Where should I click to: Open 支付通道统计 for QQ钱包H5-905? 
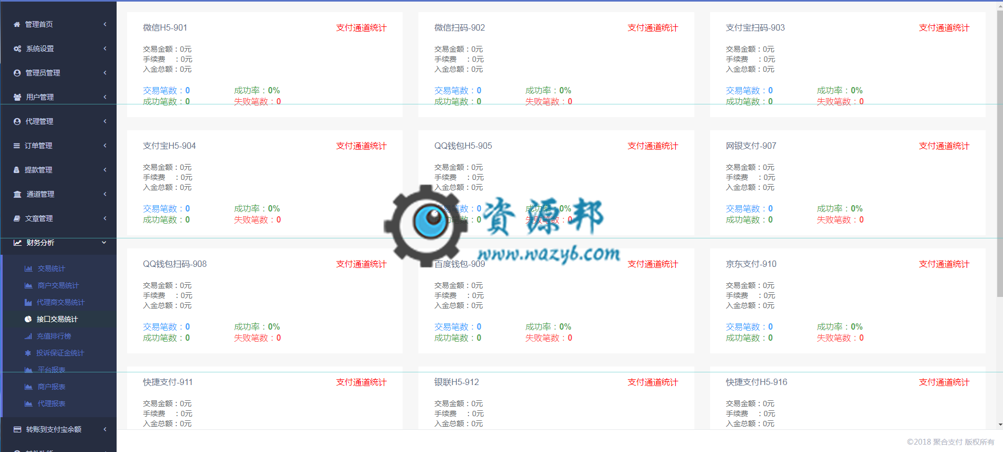(x=653, y=146)
